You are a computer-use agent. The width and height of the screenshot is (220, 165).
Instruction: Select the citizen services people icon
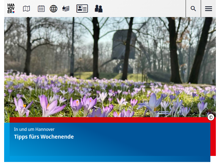coord(98,9)
